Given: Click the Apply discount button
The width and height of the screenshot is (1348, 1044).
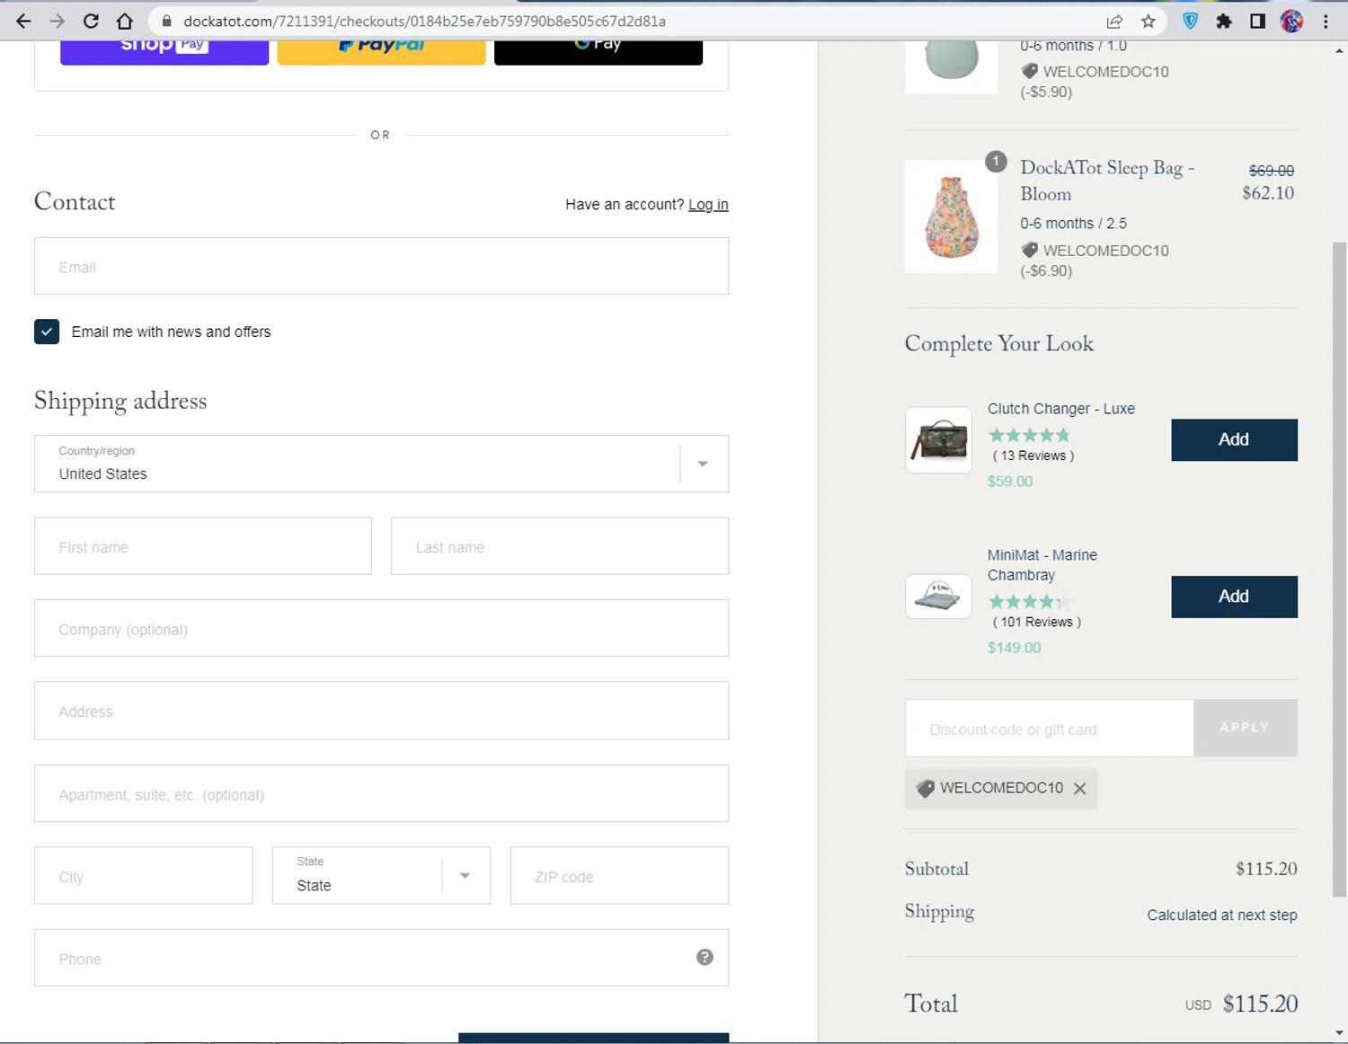Looking at the screenshot, I should tap(1245, 727).
